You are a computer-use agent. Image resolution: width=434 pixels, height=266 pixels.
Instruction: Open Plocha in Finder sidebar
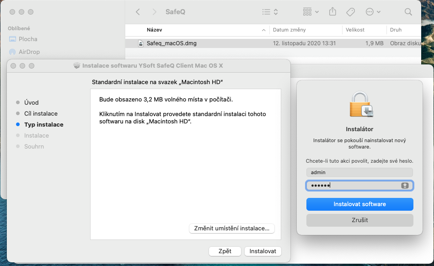point(28,39)
